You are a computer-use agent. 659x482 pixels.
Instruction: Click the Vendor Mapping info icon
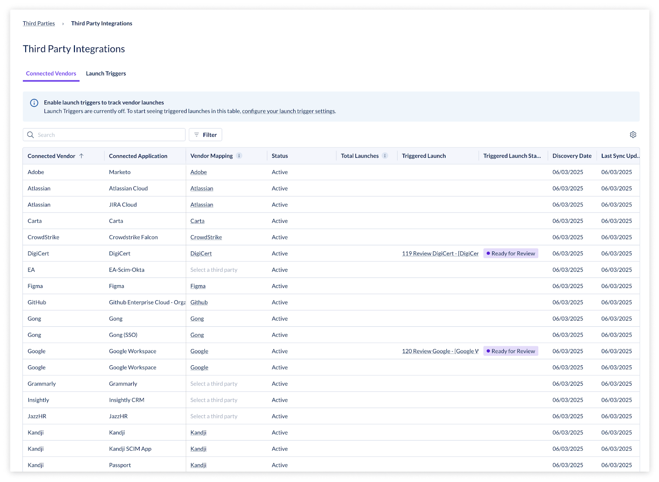[x=239, y=156]
